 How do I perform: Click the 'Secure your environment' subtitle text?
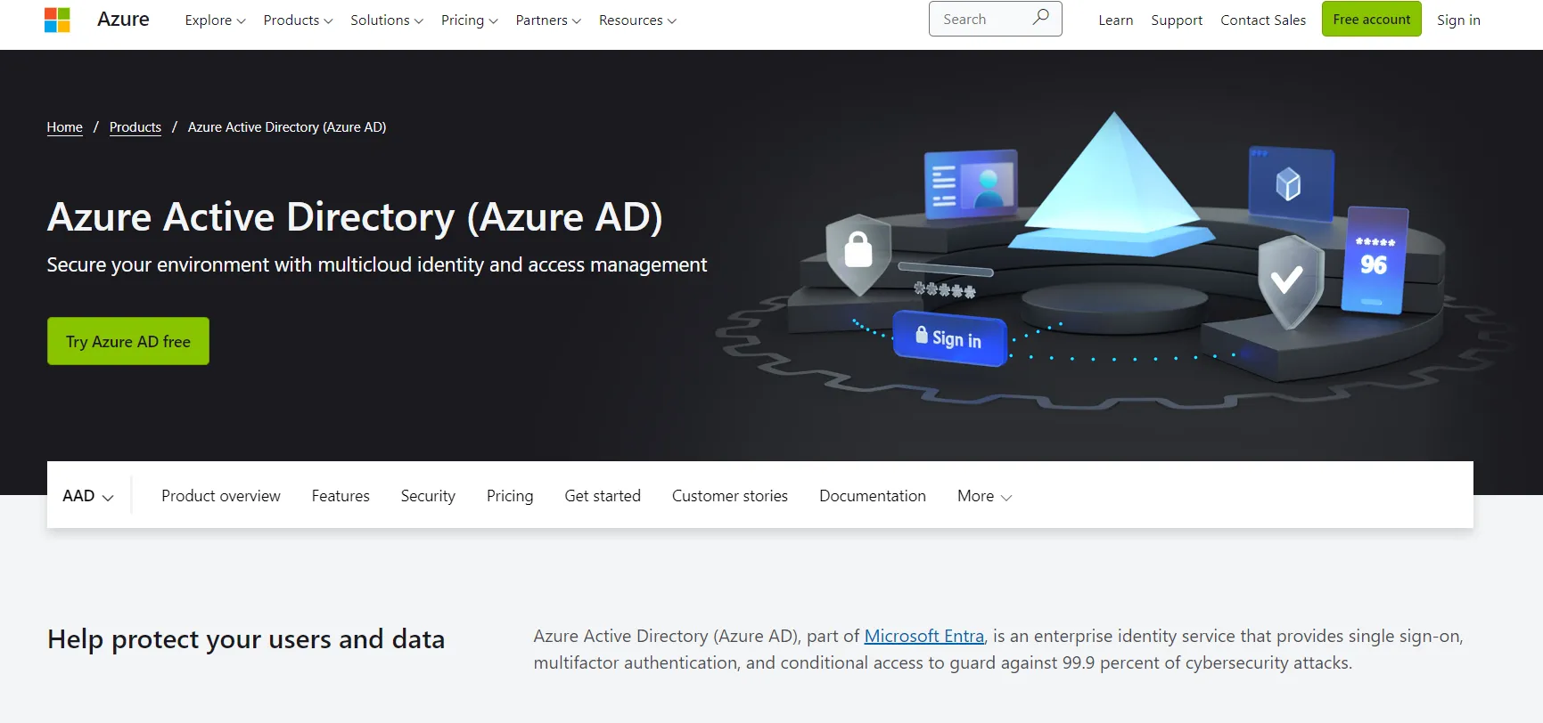(x=377, y=265)
